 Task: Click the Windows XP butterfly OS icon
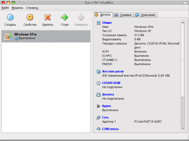pyautogui.click(x=8, y=37)
